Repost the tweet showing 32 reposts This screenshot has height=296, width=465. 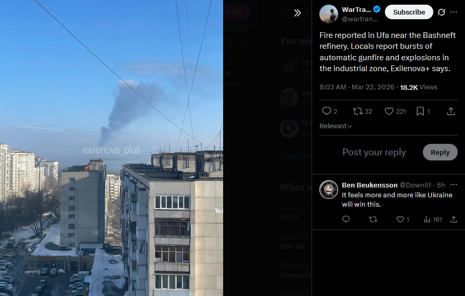362,111
